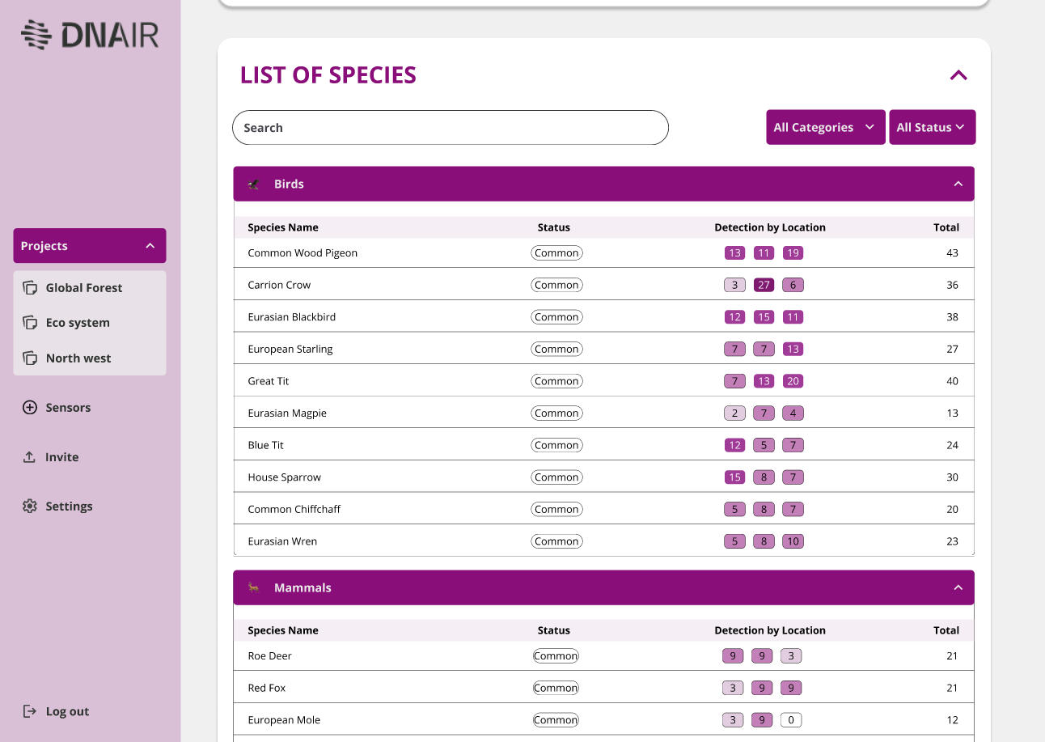Open the North west project

(x=78, y=358)
